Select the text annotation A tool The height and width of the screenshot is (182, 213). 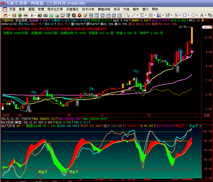pos(202,15)
